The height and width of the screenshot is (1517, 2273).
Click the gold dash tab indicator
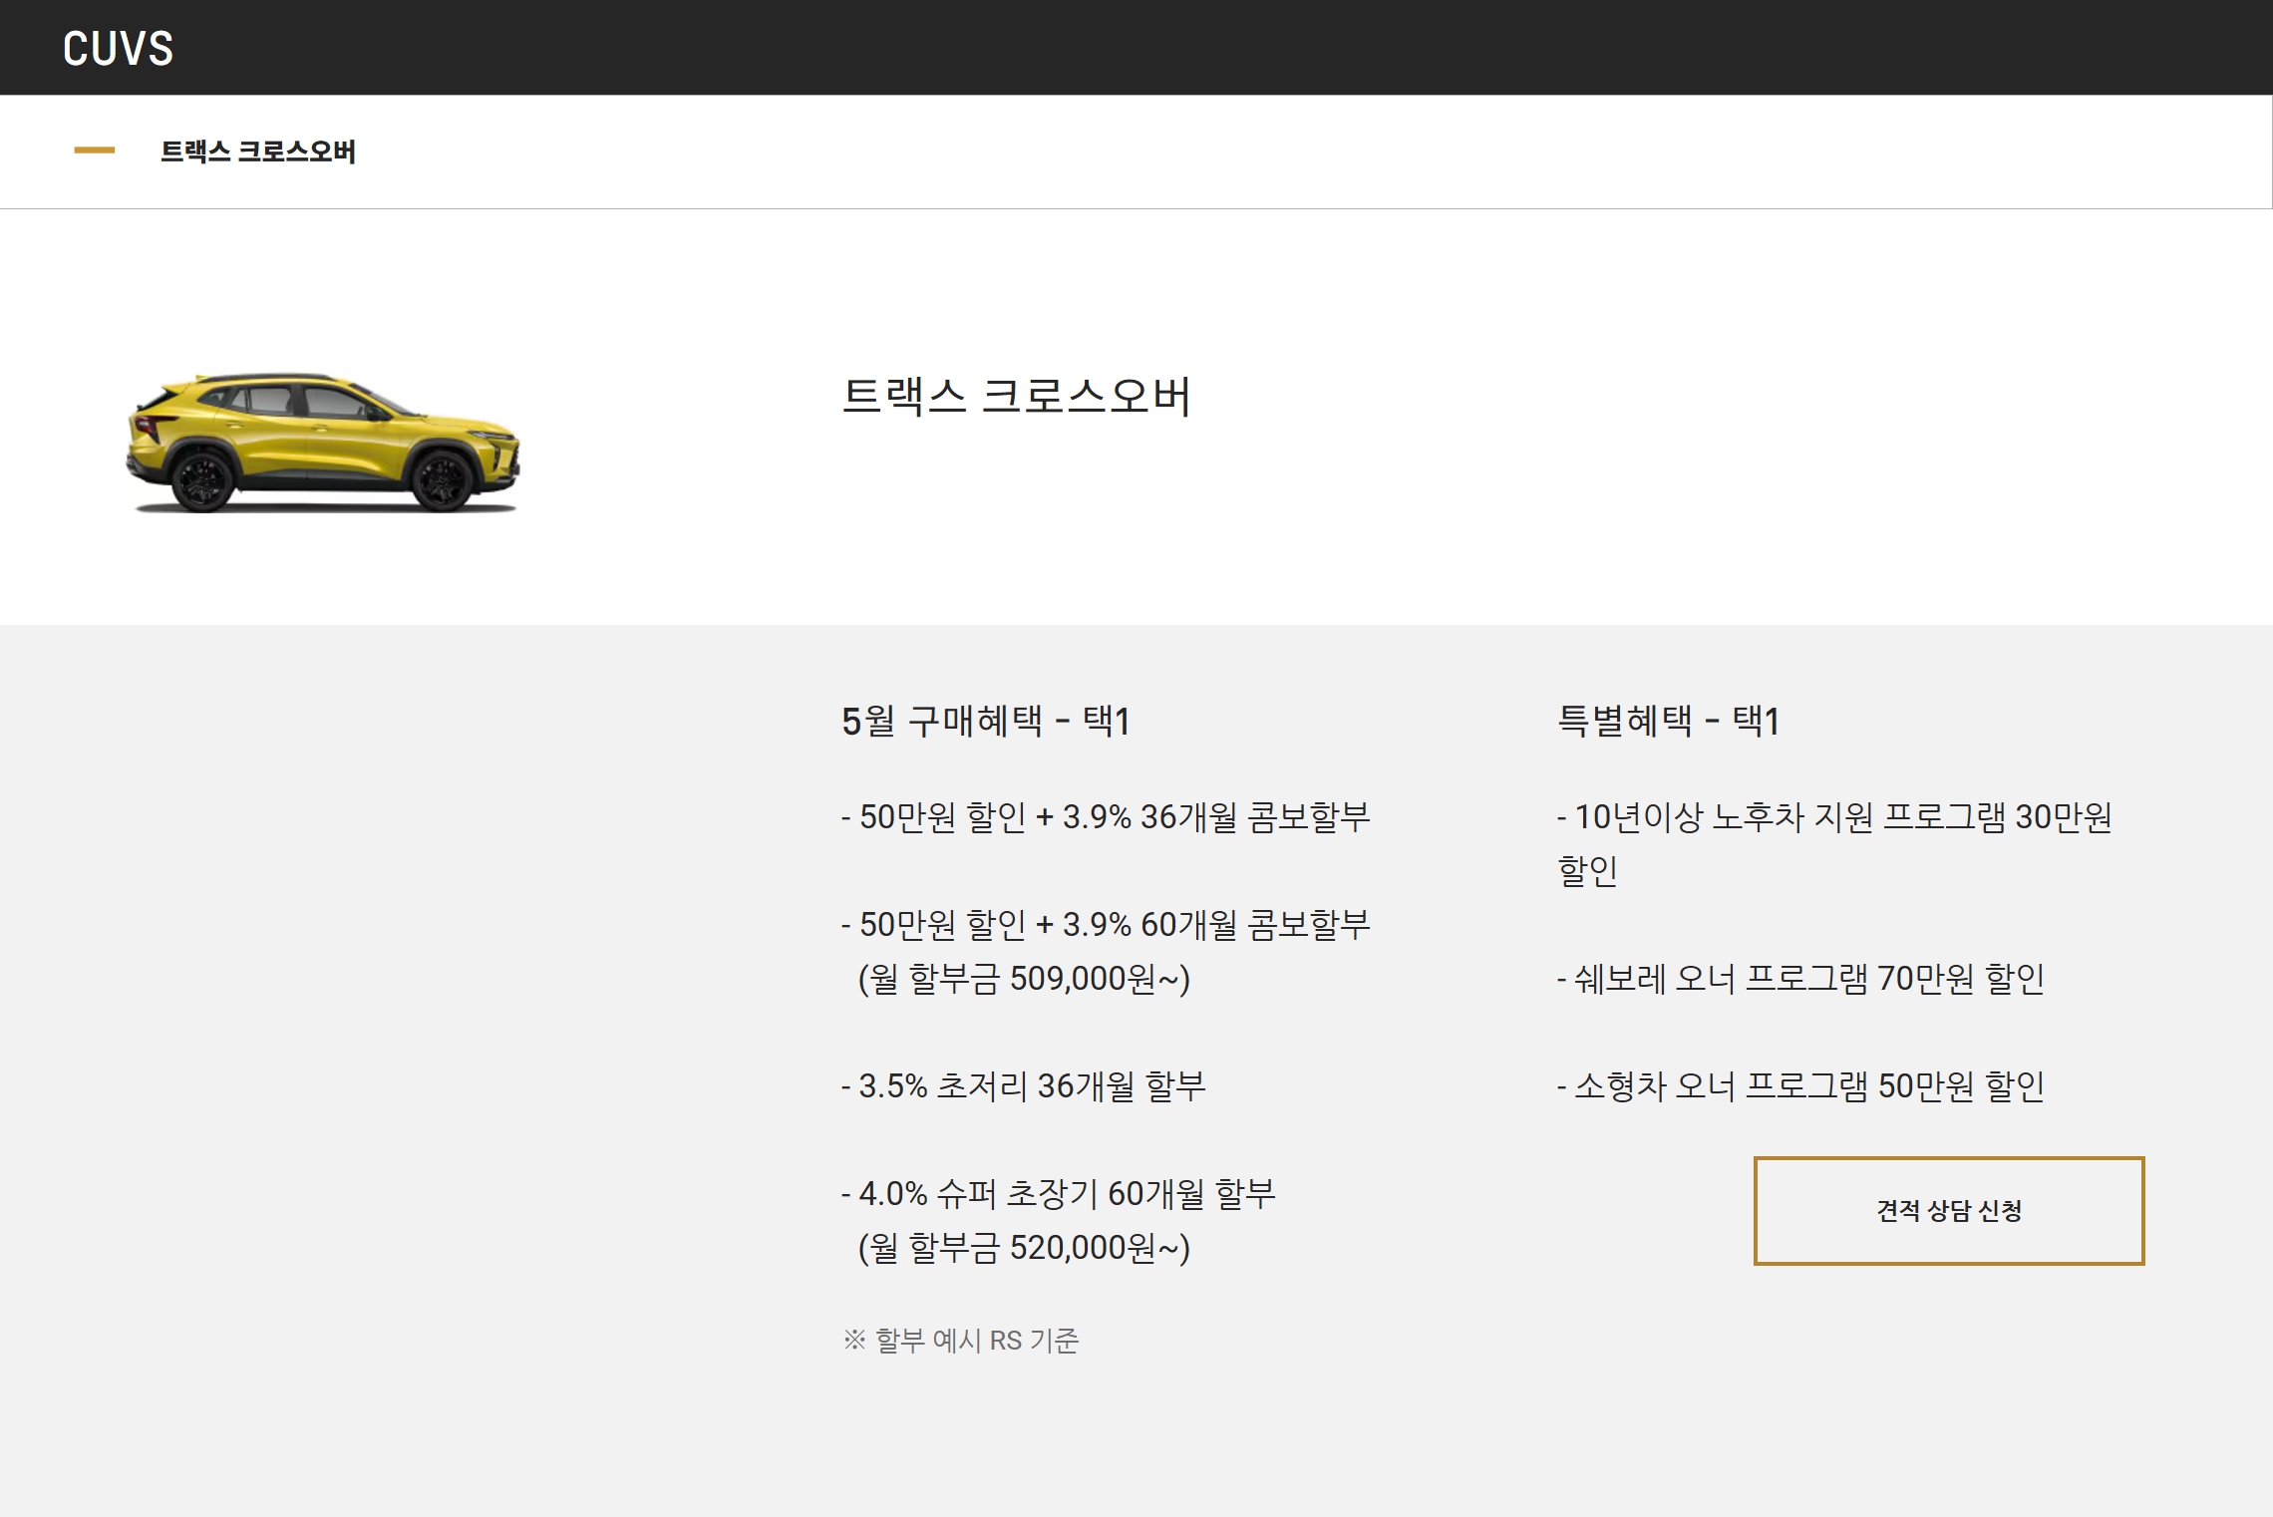(95, 151)
